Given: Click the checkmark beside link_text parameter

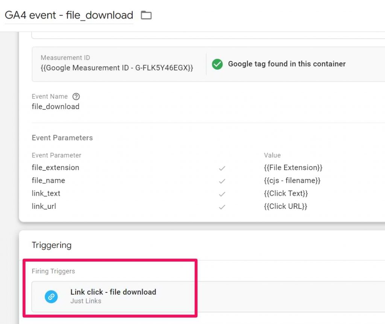Looking at the screenshot, I should coord(222,194).
